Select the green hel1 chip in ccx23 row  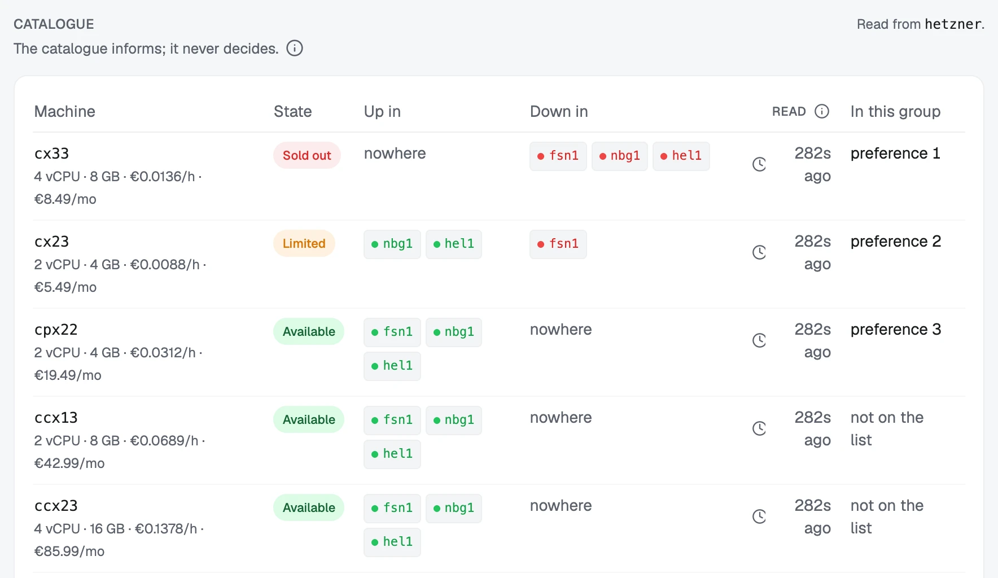[392, 542]
